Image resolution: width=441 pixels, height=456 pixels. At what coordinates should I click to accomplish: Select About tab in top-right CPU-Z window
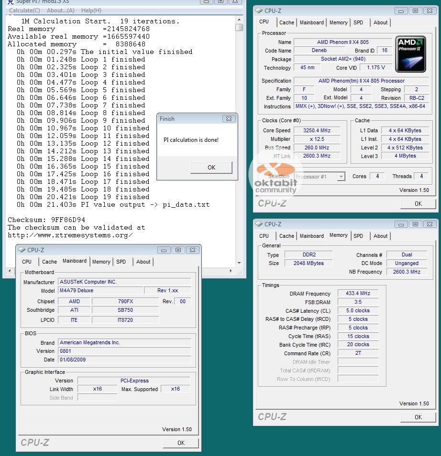point(380,22)
